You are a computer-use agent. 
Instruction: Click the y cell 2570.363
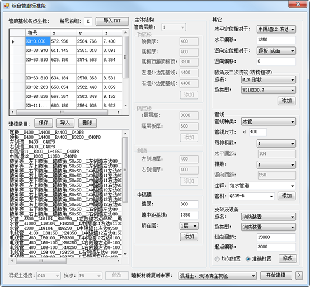click(x=90, y=78)
